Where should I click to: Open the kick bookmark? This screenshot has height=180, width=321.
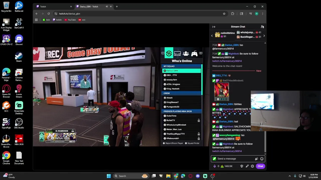[46, 20]
